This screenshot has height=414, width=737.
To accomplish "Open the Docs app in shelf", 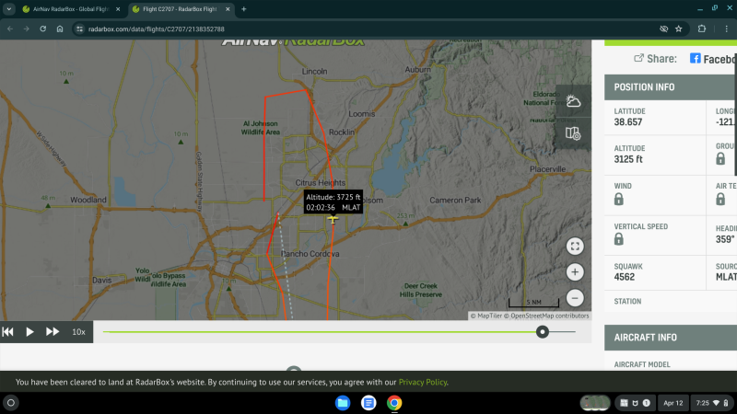I will pyautogui.click(x=368, y=403).
